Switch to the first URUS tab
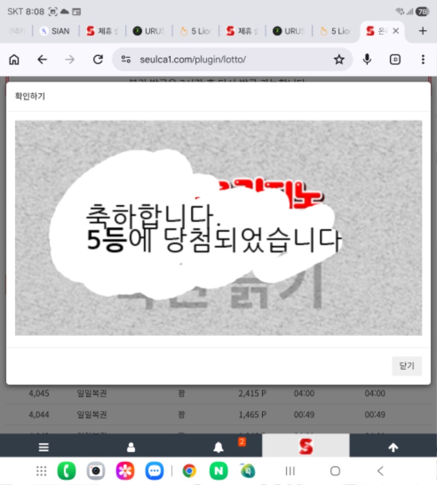The image size is (437, 485). tap(149, 31)
